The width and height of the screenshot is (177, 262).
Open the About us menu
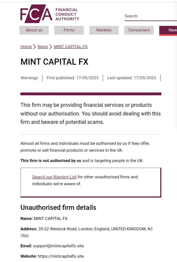tap(34, 30)
